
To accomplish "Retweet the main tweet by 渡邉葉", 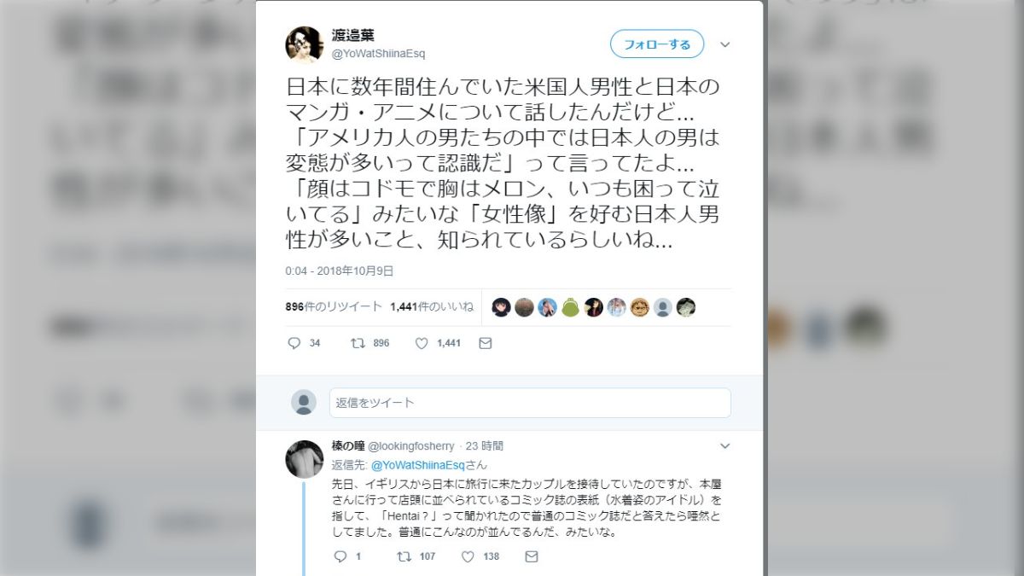I will point(358,343).
